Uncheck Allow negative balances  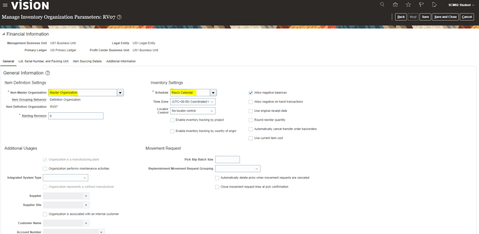coord(251,93)
